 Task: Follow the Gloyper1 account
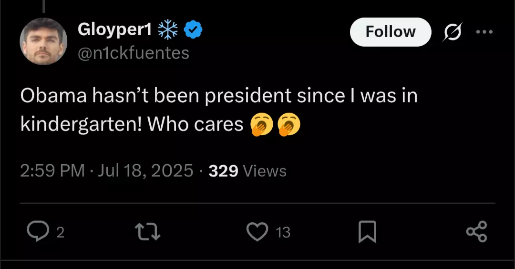pyautogui.click(x=391, y=32)
